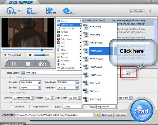This screenshot has width=158, height=125.
Task: Choose the MP4(*.mp4) format icon
Action: point(85,51)
